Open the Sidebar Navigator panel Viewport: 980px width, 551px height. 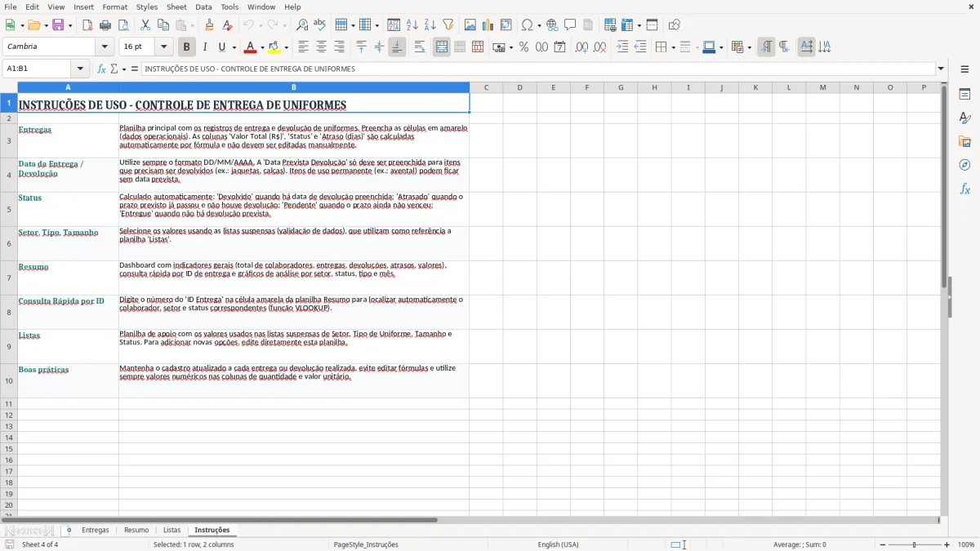[964, 165]
